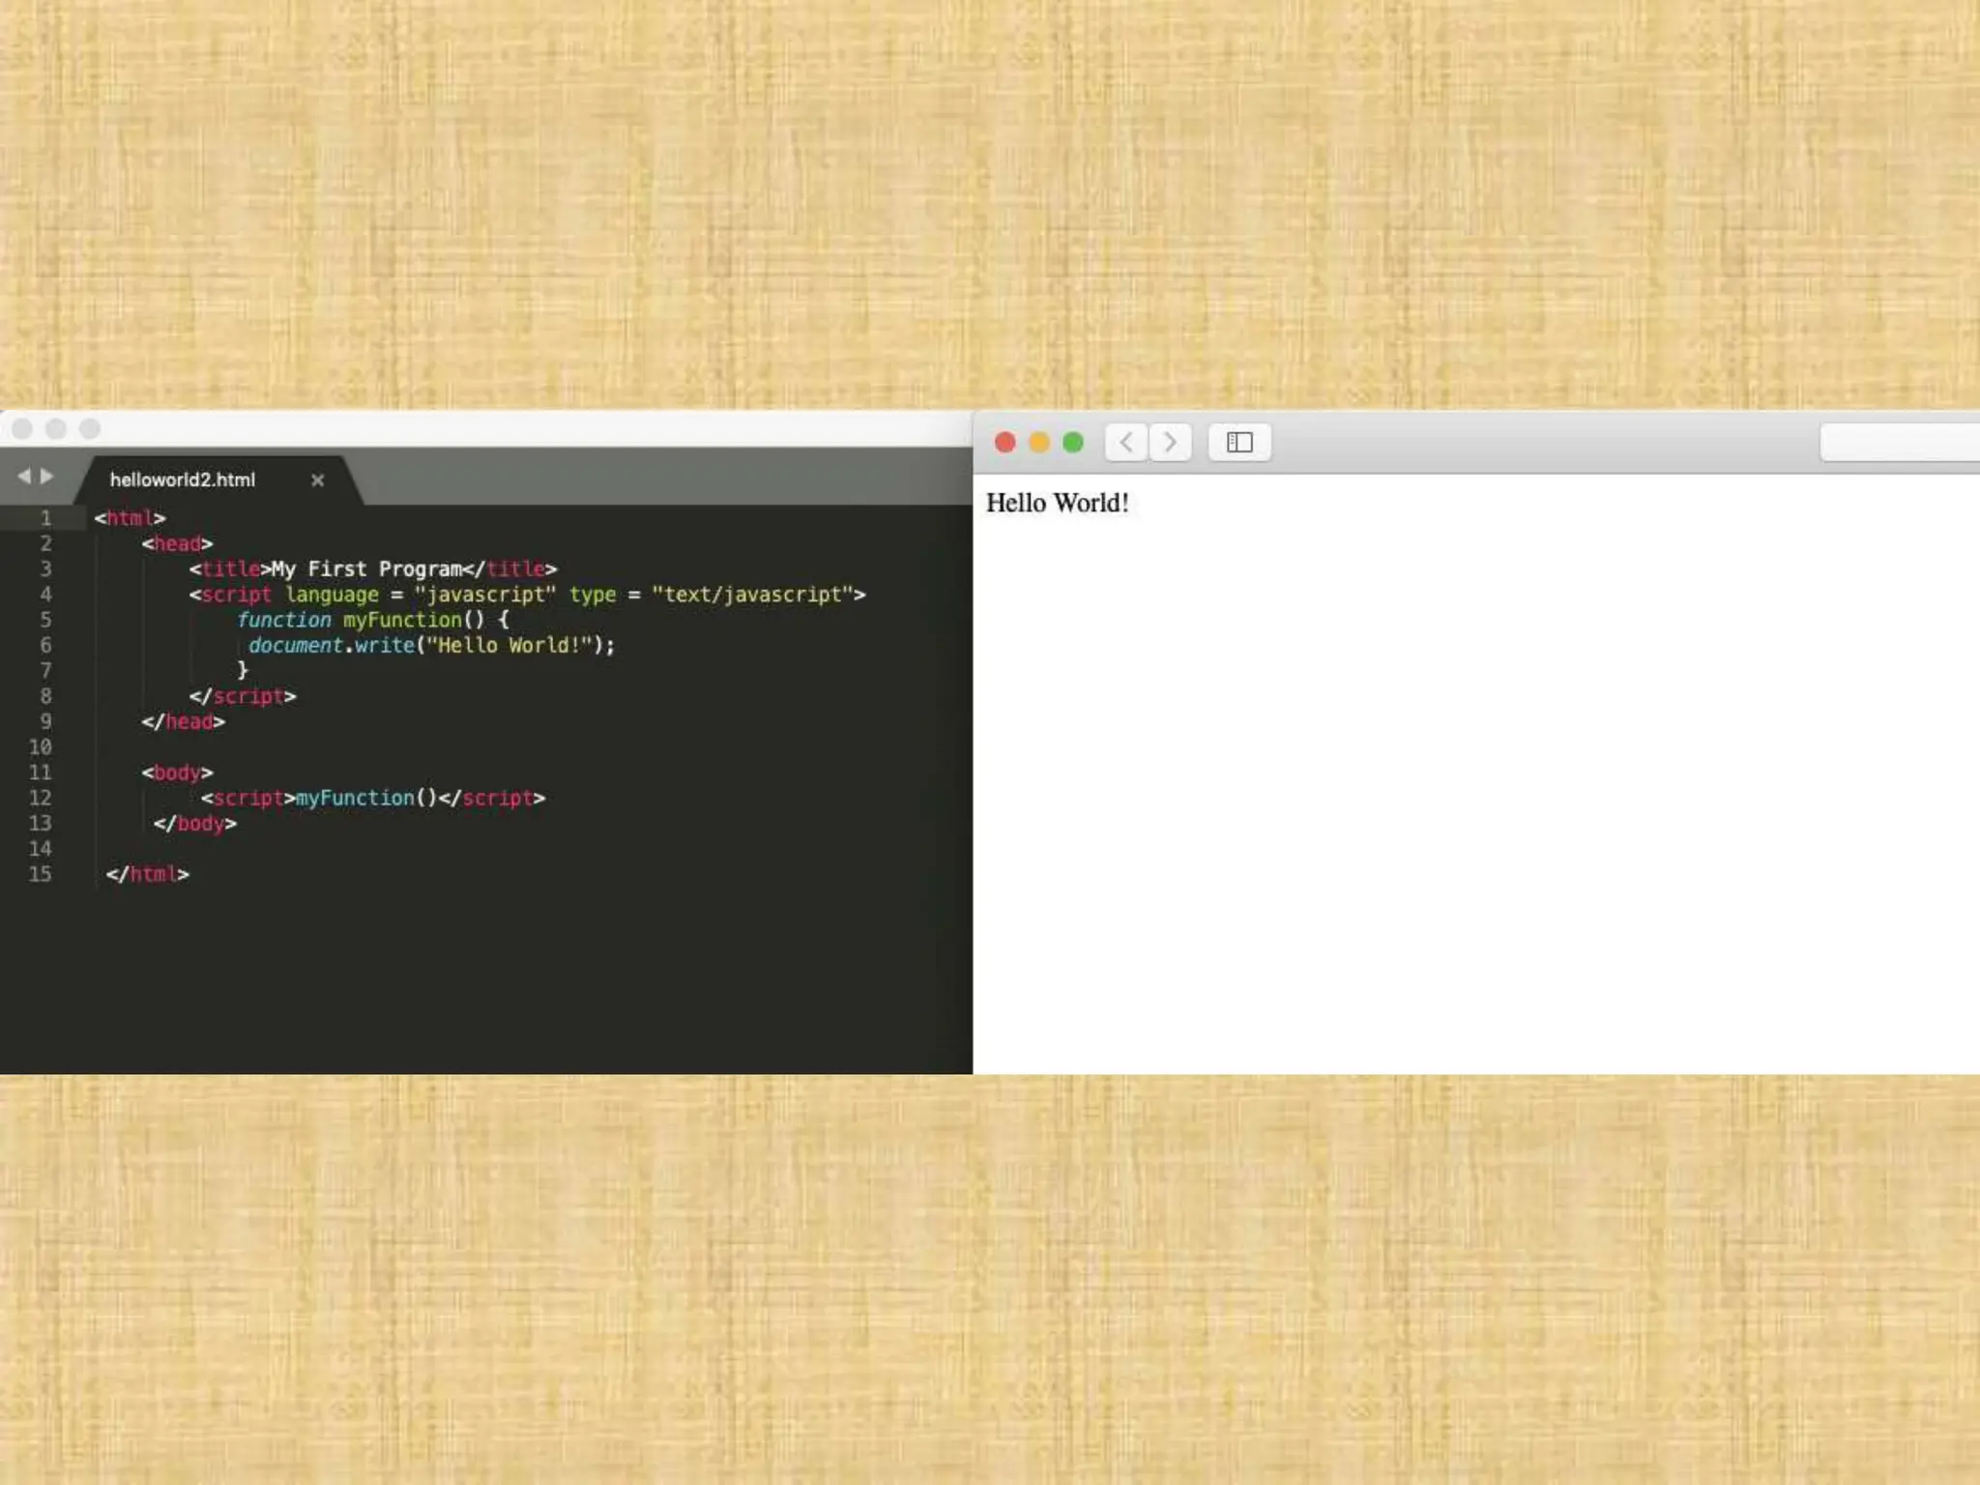
Task: Click the editor window's first gray window button
Action: click(22, 428)
